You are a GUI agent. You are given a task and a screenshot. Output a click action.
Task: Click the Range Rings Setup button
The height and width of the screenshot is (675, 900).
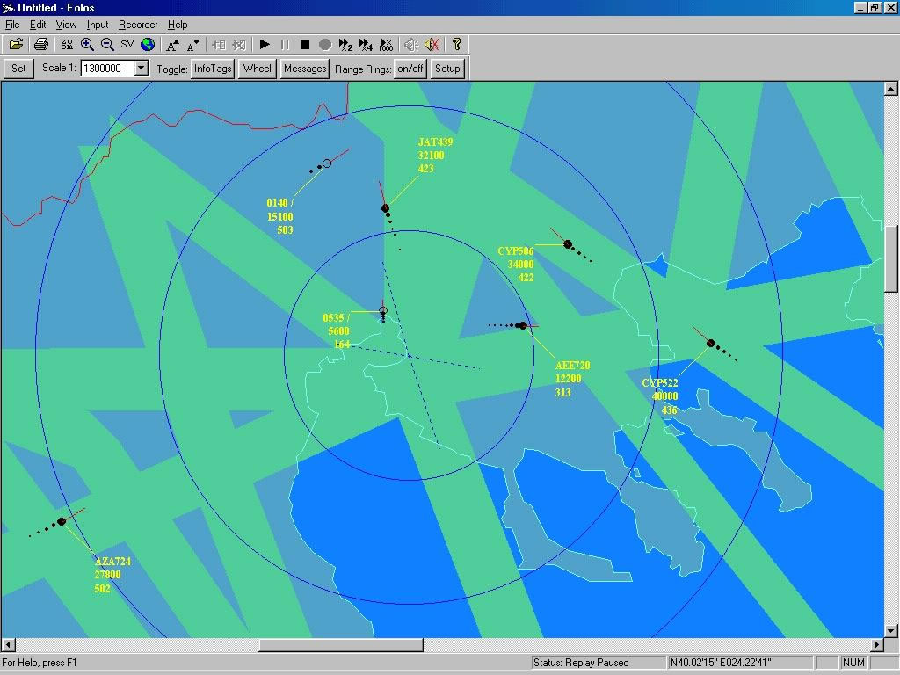point(447,69)
